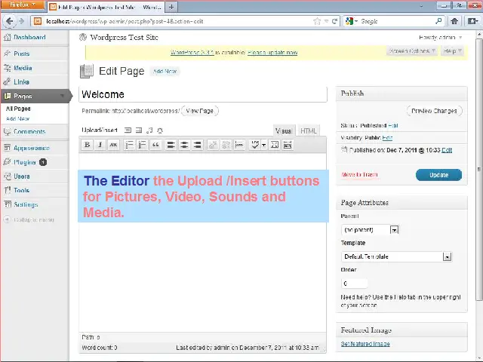Image resolution: width=483 pixels, height=362 pixels.
Task: Click the Set featured image link
Action: click(365, 344)
